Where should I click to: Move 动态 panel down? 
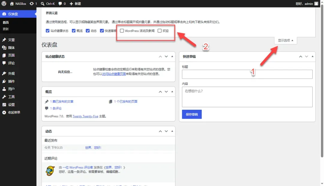166,131
